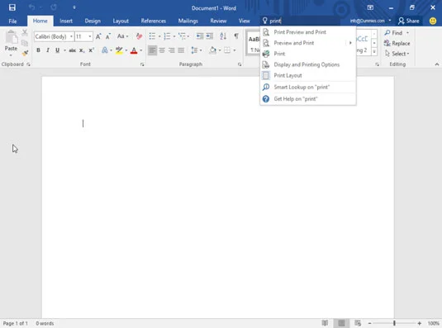Image resolution: width=442 pixels, height=328 pixels.
Task: Click the Replace button
Action: tap(397, 44)
